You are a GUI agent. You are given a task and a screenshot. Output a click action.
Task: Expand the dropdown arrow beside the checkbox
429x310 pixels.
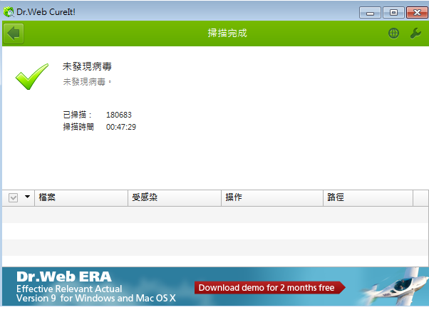(27, 197)
